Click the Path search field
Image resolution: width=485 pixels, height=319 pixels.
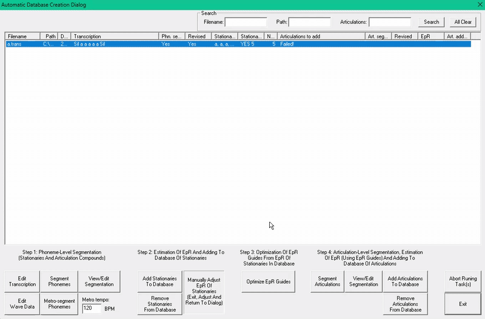pyautogui.click(x=309, y=22)
